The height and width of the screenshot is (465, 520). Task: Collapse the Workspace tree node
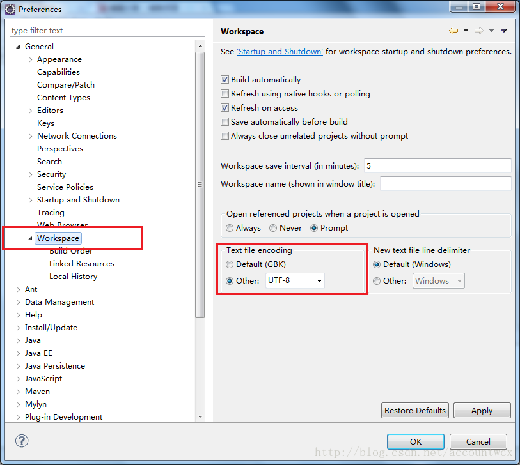pyautogui.click(x=30, y=238)
